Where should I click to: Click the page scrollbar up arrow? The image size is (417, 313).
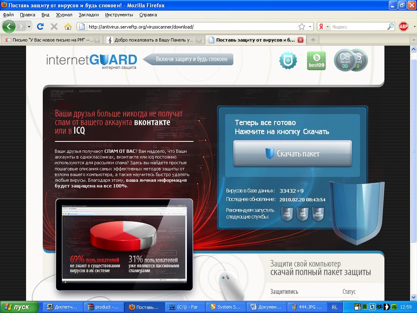tap(414, 49)
